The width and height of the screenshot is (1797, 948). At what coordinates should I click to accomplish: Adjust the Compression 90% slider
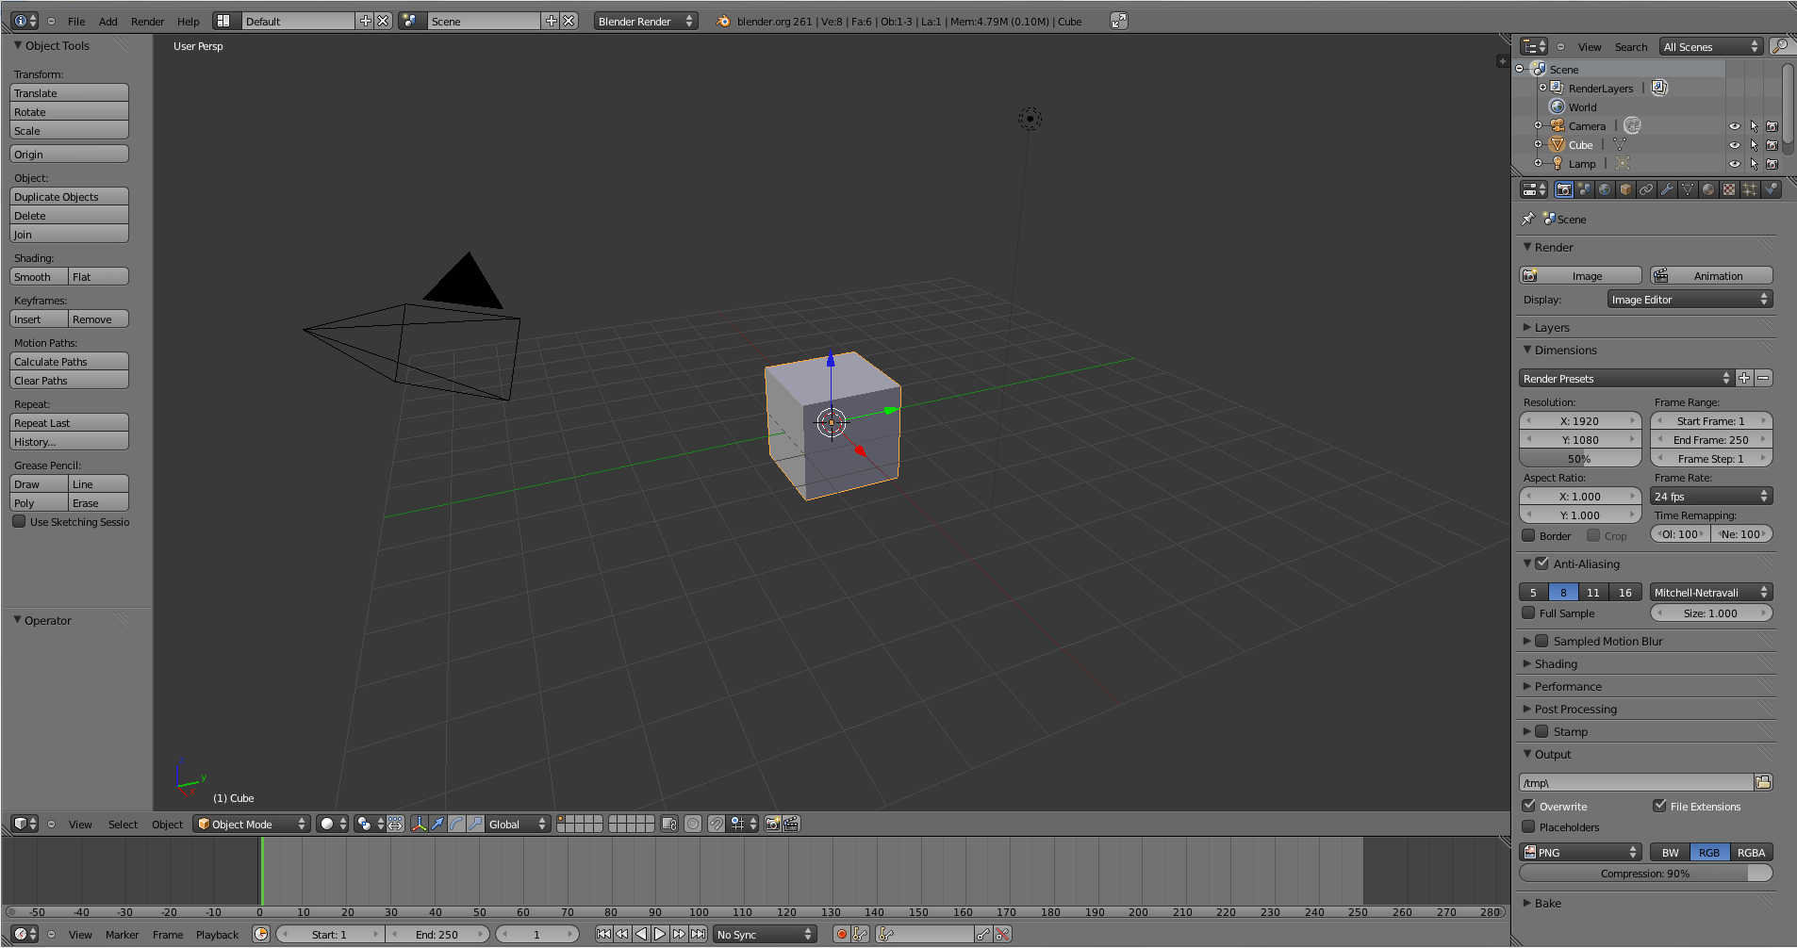pyautogui.click(x=1645, y=873)
